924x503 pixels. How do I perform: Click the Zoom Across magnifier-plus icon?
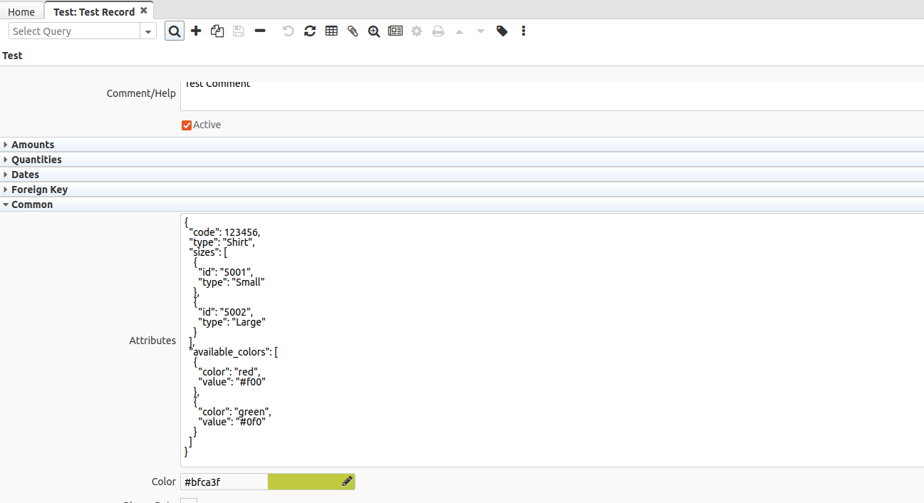coord(374,31)
